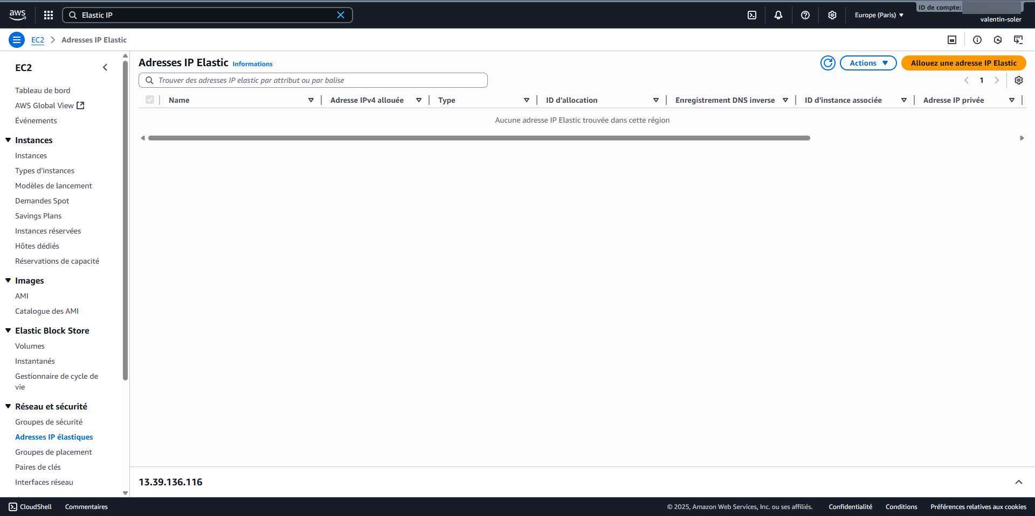Refresh the Elastic IP addresses list
Image resolution: width=1035 pixels, height=516 pixels.
[828, 63]
